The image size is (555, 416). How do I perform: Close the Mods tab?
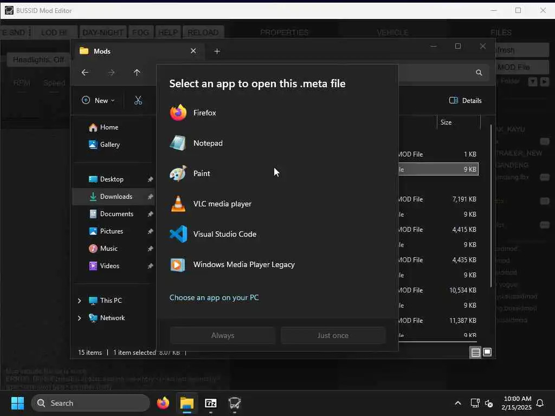(x=193, y=51)
